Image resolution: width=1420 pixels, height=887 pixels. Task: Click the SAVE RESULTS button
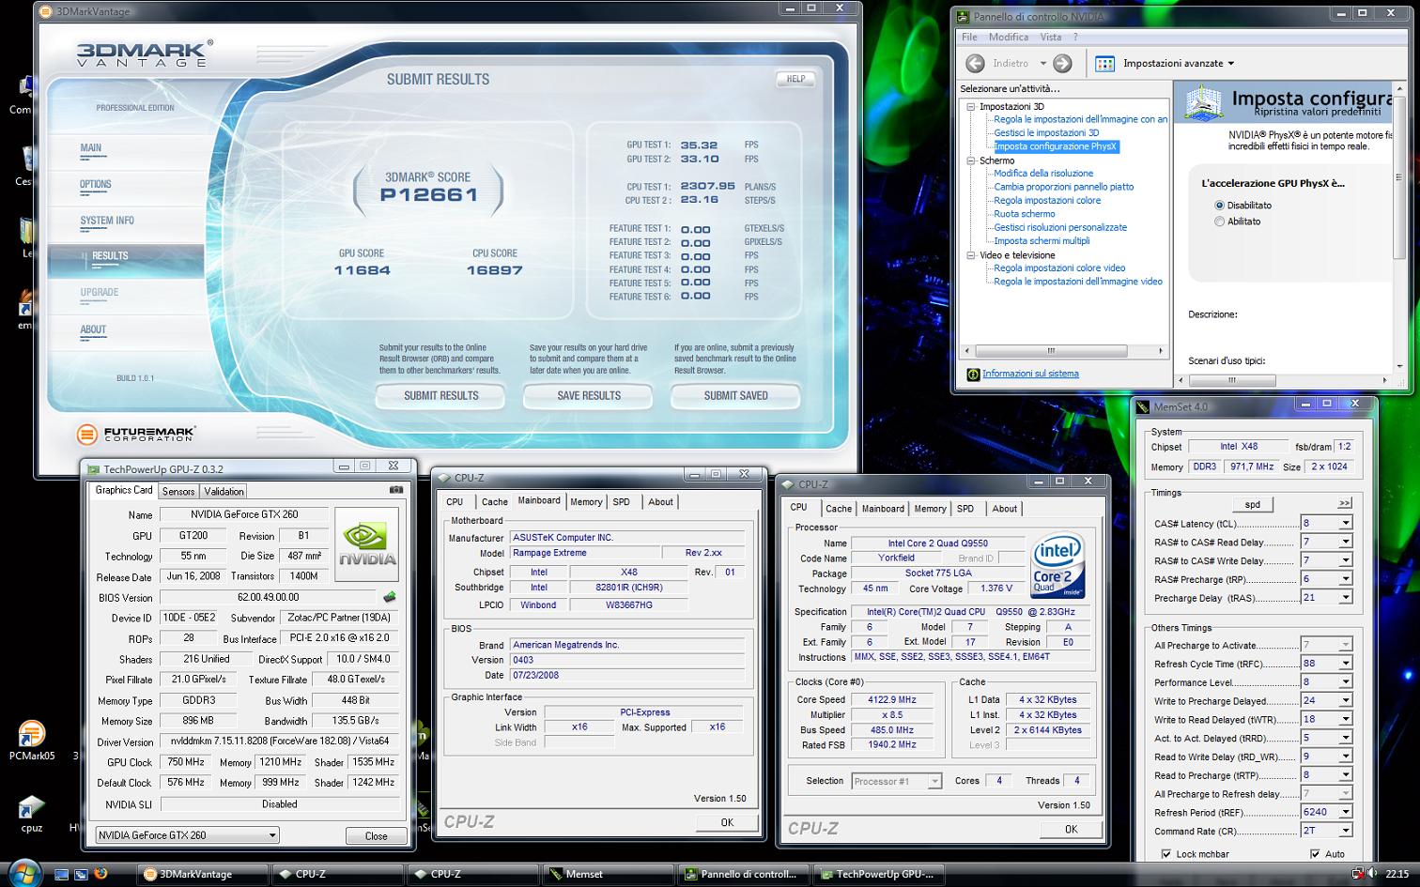click(589, 396)
